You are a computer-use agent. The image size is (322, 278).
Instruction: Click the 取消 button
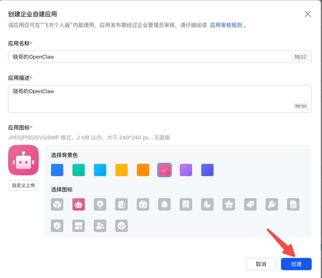(261, 264)
